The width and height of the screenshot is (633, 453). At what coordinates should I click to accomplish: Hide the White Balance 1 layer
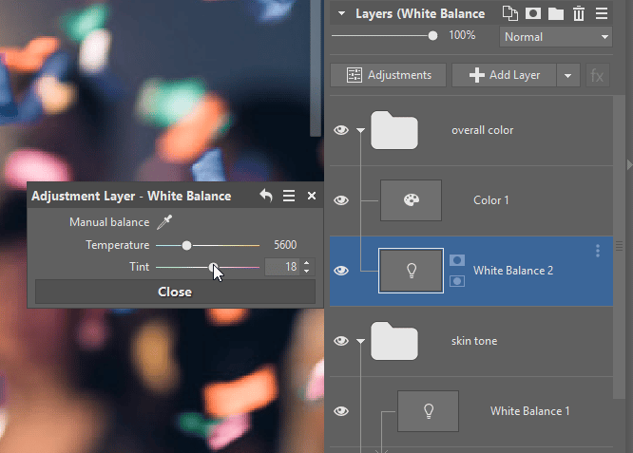coord(341,411)
